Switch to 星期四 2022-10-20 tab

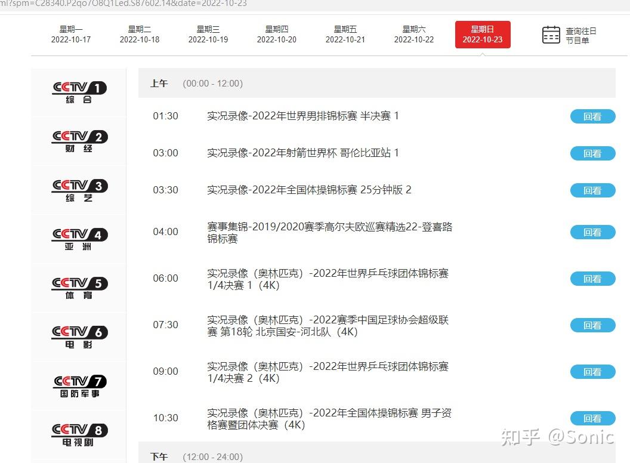[276, 35]
